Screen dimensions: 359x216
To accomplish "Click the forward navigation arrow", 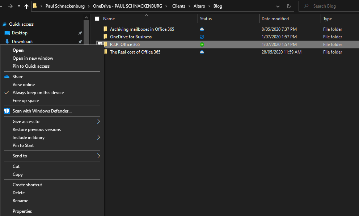I will point(10,6).
